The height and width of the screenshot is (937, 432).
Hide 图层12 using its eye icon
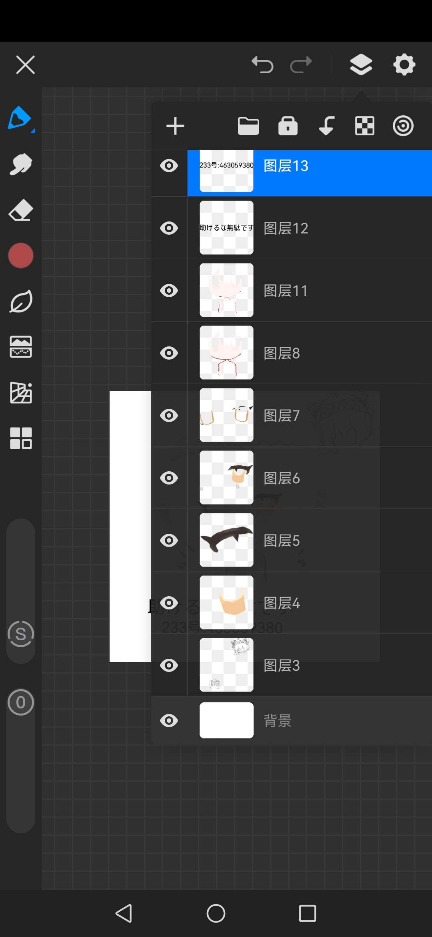pyautogui.click(x=169, y=228)
